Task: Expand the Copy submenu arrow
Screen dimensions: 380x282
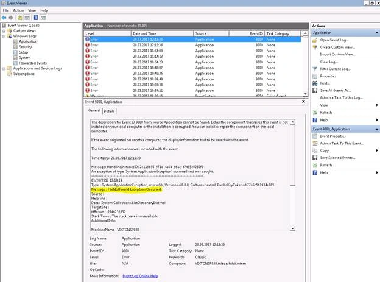Action: click(x=377, y=150)
